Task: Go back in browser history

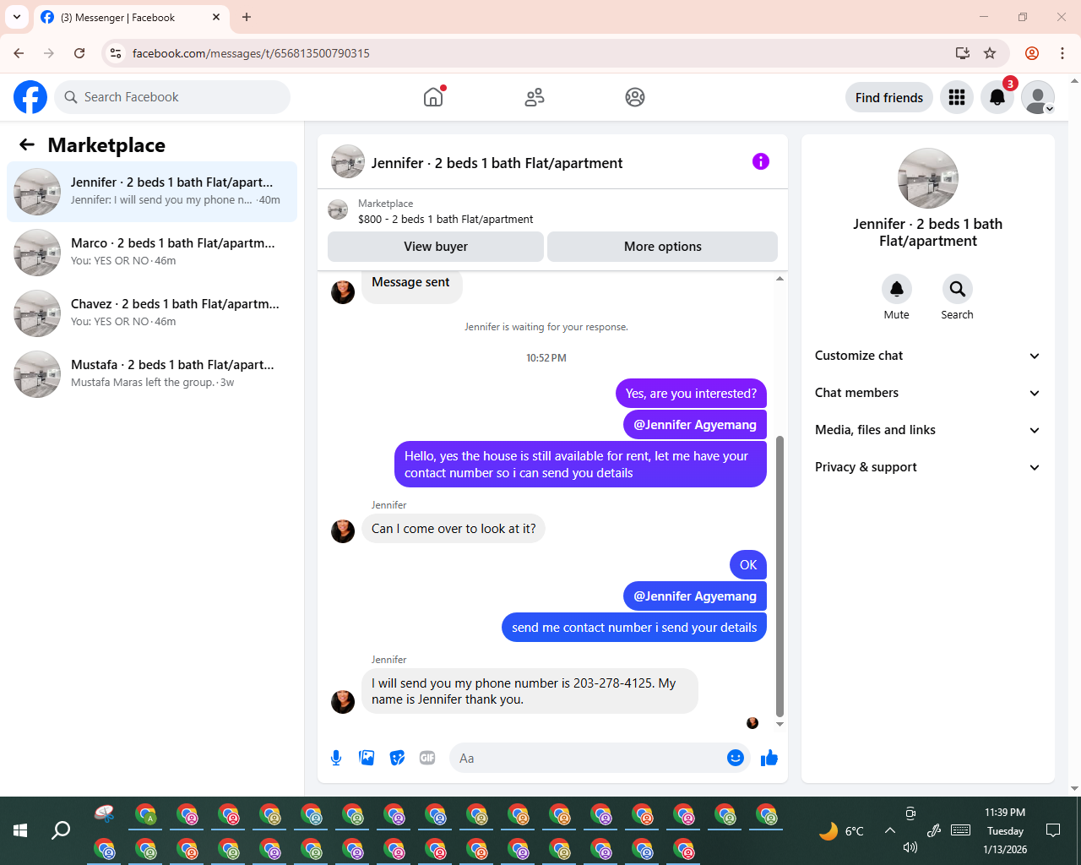Action: pyautogui.click(x=19, y=53)
